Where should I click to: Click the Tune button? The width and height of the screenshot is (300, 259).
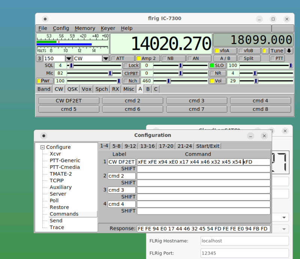click(277, 51)
